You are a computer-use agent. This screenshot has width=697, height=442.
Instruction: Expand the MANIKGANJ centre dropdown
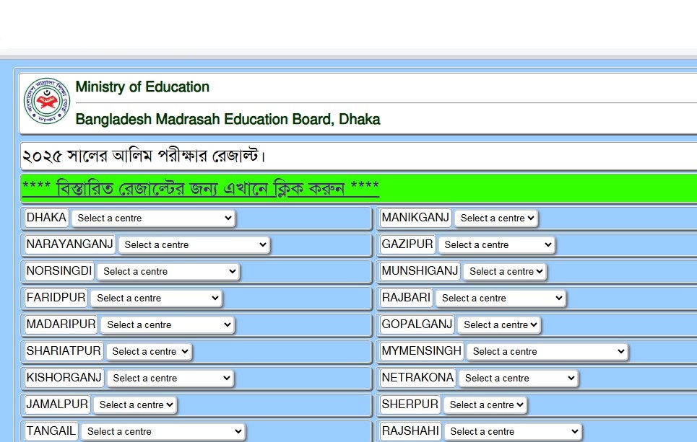coord(496,218)
